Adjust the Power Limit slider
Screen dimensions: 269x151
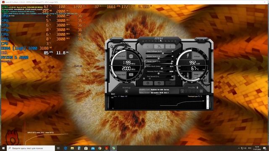[x=159, y=58]
